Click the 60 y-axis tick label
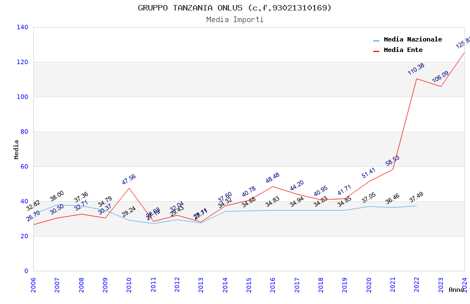Viewport: 470px width, 304px height. click(x=24, y=166)
